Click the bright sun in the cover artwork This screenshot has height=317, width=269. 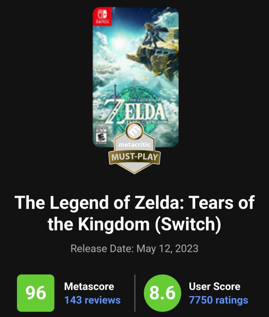tap(118, 43)
